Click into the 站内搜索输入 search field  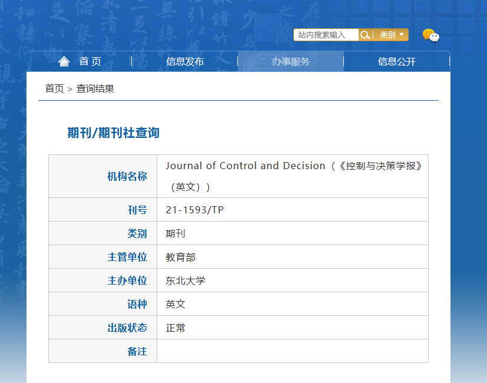click(326, 35)
